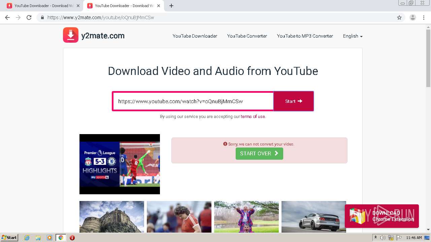Show hidden tray icons arrow
The width and height of the screenshot is (431, 242).
[376, 238]
